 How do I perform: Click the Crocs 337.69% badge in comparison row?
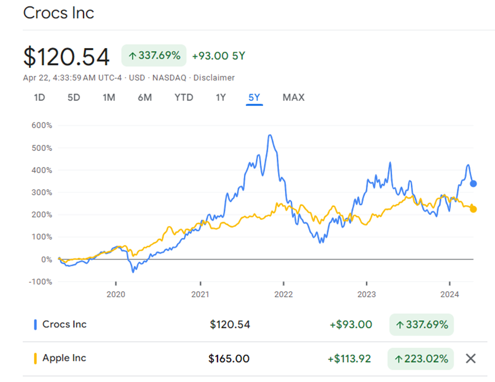[421, 325]
